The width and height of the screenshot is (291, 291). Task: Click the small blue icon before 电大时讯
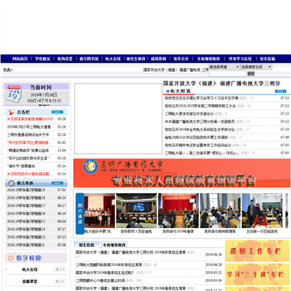point(167,91)
